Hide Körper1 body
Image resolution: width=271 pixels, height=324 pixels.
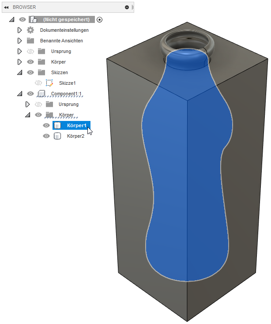pyautogui.click(x=46, y=125)
